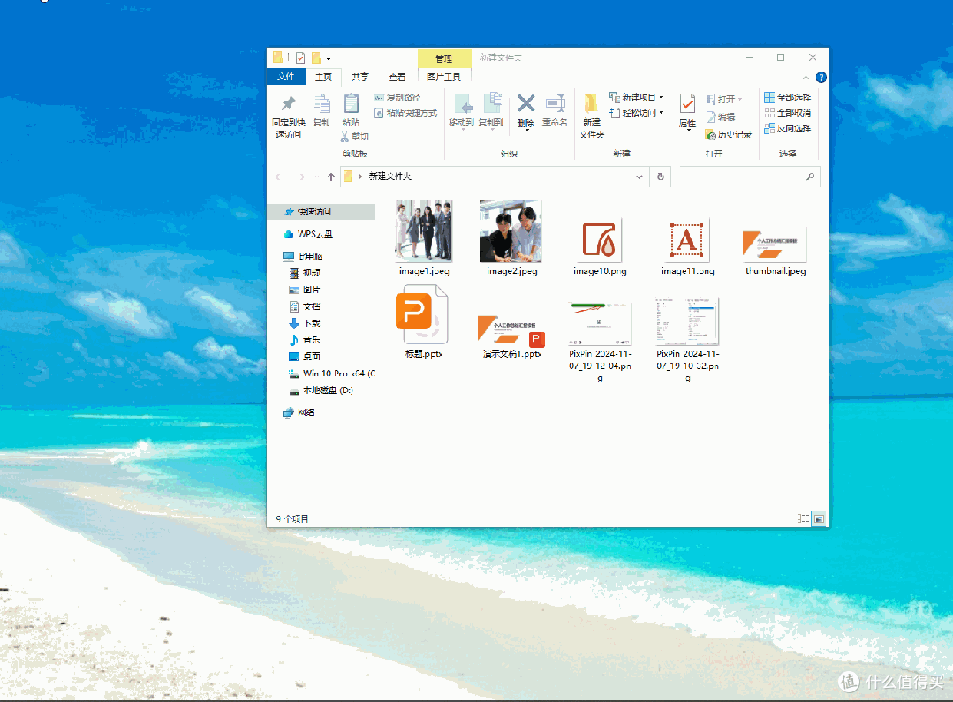Click the address bar path 新建文件夹

[390, 177]
